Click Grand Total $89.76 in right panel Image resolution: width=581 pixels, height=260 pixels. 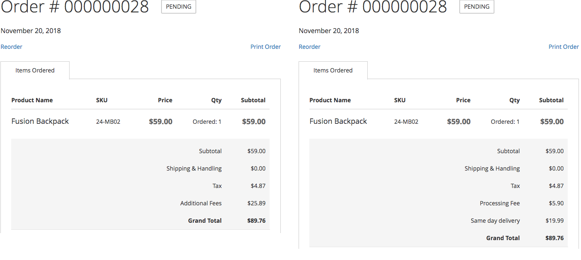[554, 238]
